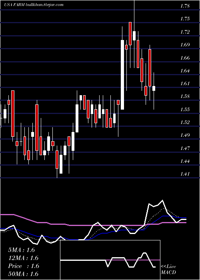The width and height of the screenshot is (200, 280).
Task: Click the 1.69 price axis label
Action: click(x=185, y=45)
